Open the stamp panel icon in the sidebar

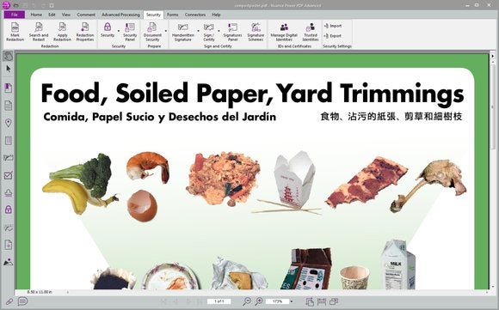click(x=9, y=192)
